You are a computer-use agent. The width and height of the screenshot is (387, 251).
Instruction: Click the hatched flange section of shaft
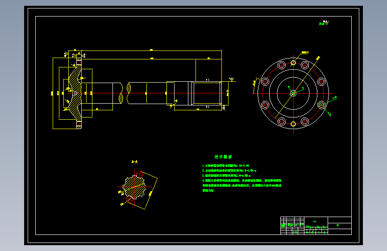click(75, 93)
